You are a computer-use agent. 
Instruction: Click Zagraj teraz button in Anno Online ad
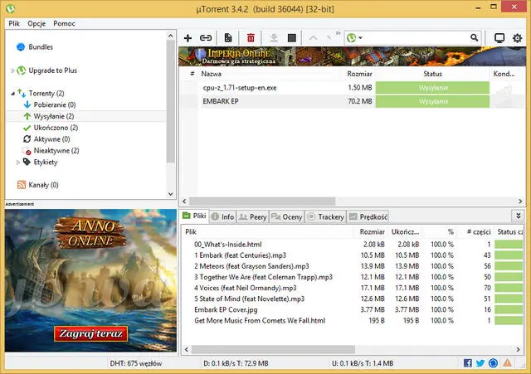click(90, 333)
